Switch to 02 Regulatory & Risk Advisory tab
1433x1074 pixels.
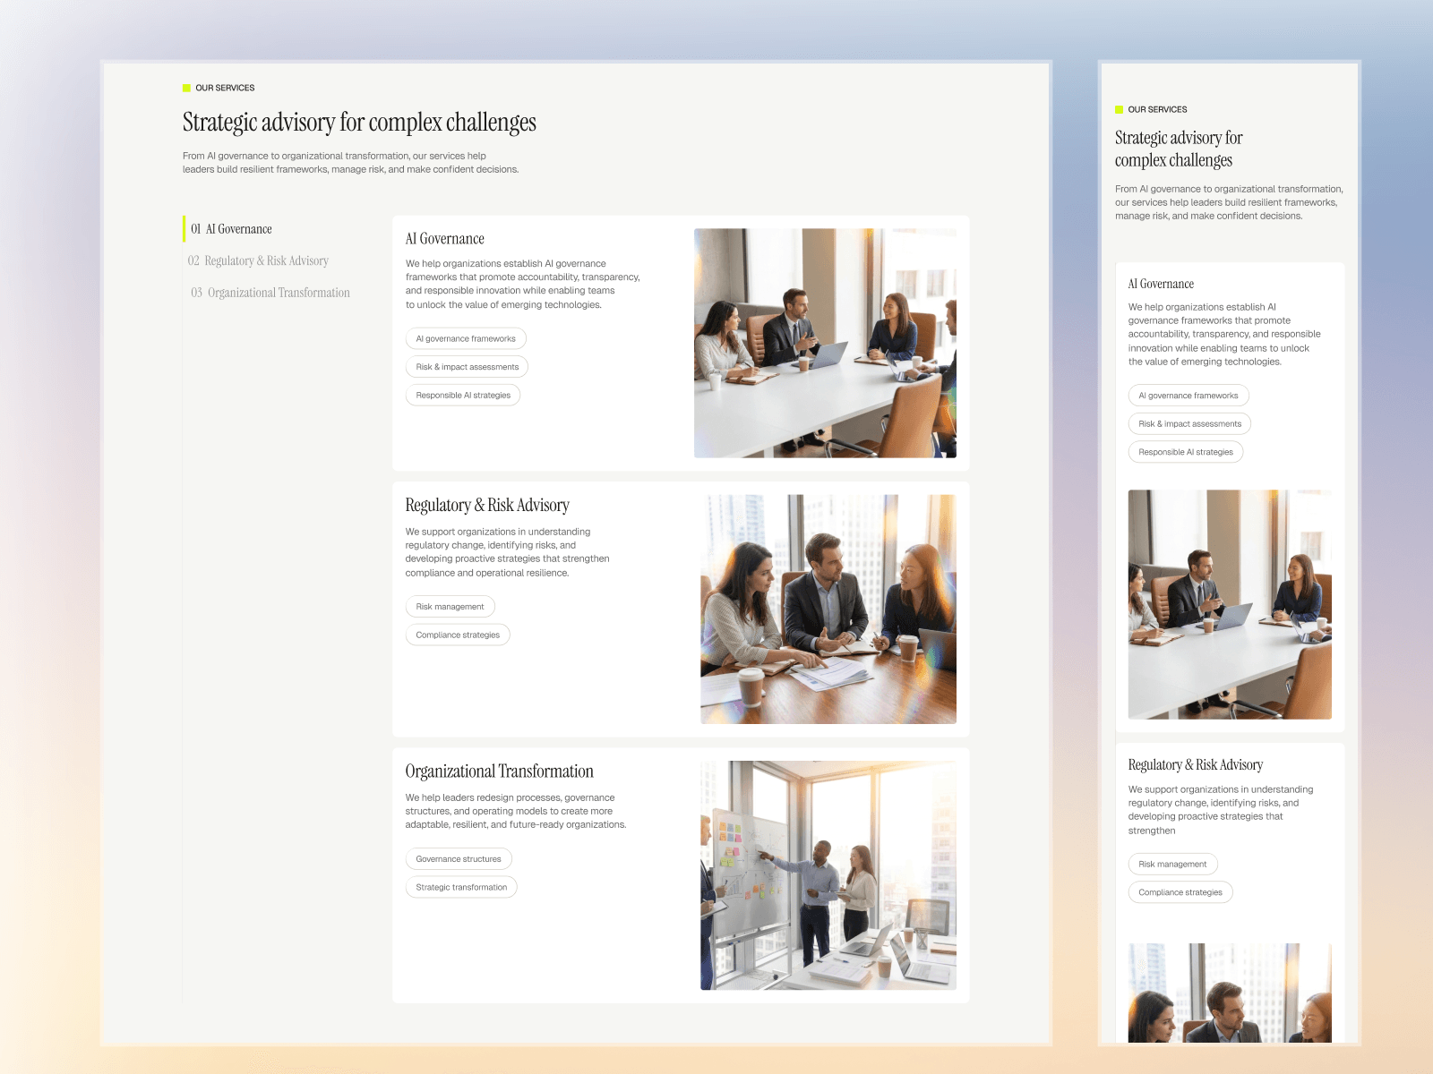pyautogui.click(x=258, y=260)
